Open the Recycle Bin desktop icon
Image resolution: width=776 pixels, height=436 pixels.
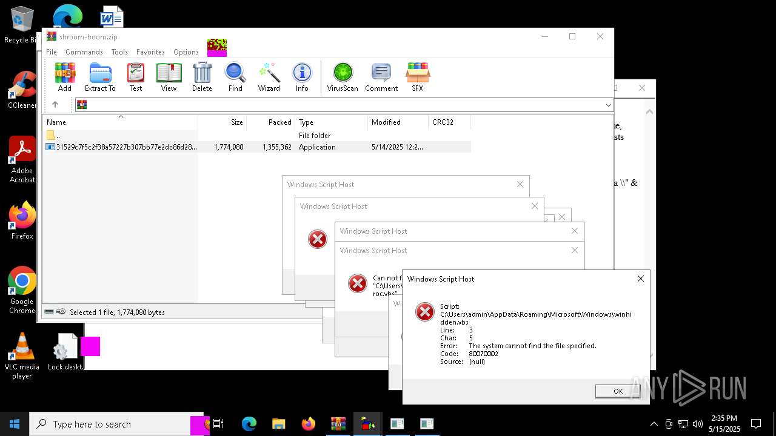click(22, 25)
